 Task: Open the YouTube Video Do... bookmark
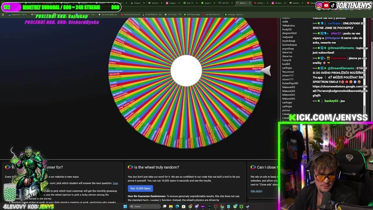212,15
